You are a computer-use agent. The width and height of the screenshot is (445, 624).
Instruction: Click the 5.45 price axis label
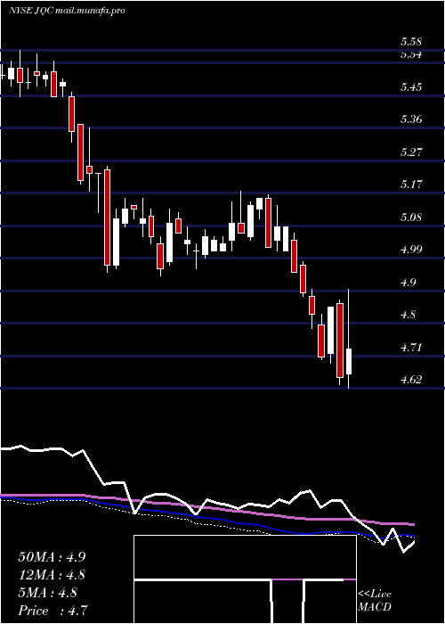[411, 86]
